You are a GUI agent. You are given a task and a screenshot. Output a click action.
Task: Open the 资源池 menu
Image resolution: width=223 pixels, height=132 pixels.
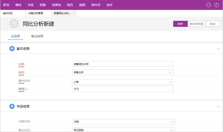point(57,5)
